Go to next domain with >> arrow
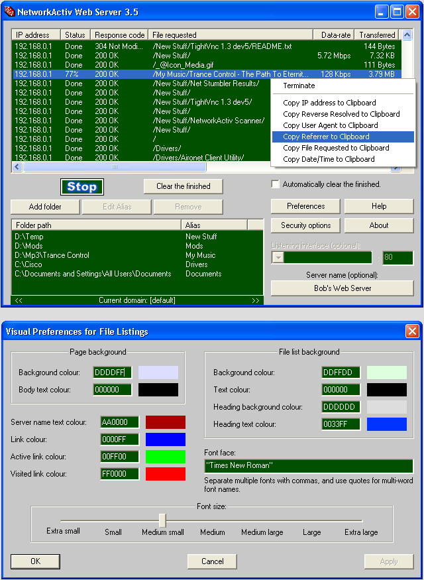The width and height of the screenshot is (424, 580). 256,300
